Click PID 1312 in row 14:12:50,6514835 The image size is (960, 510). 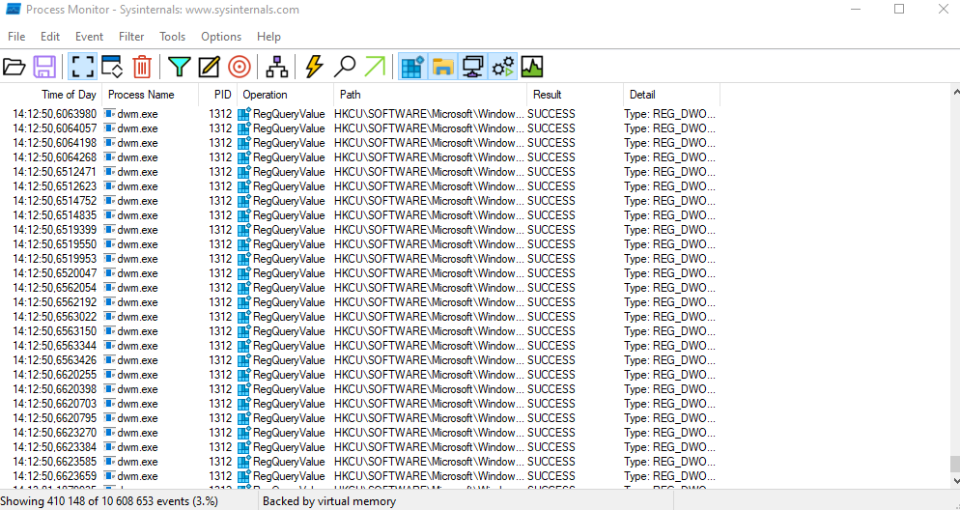(220, 215)
